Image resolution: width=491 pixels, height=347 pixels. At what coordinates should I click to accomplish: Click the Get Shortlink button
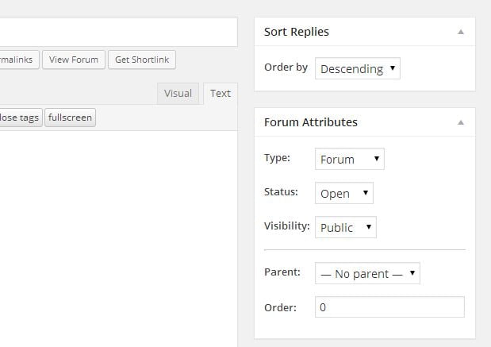pos(142,60)
